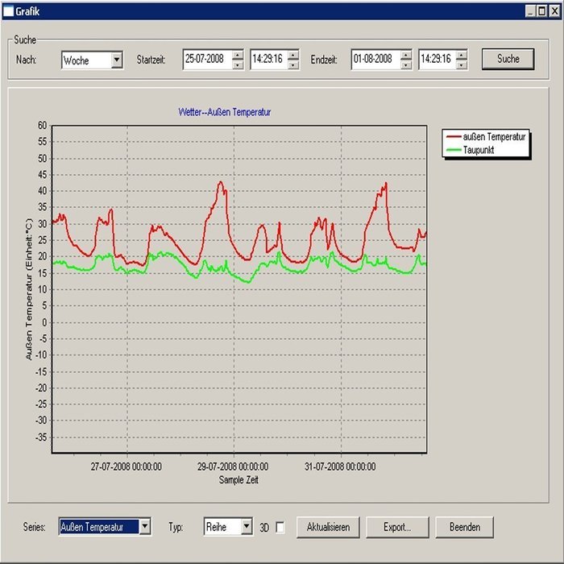Increase the Endzeit time with up arrow
This screenshot has width=564, height=564.
(x=462, y=55)
